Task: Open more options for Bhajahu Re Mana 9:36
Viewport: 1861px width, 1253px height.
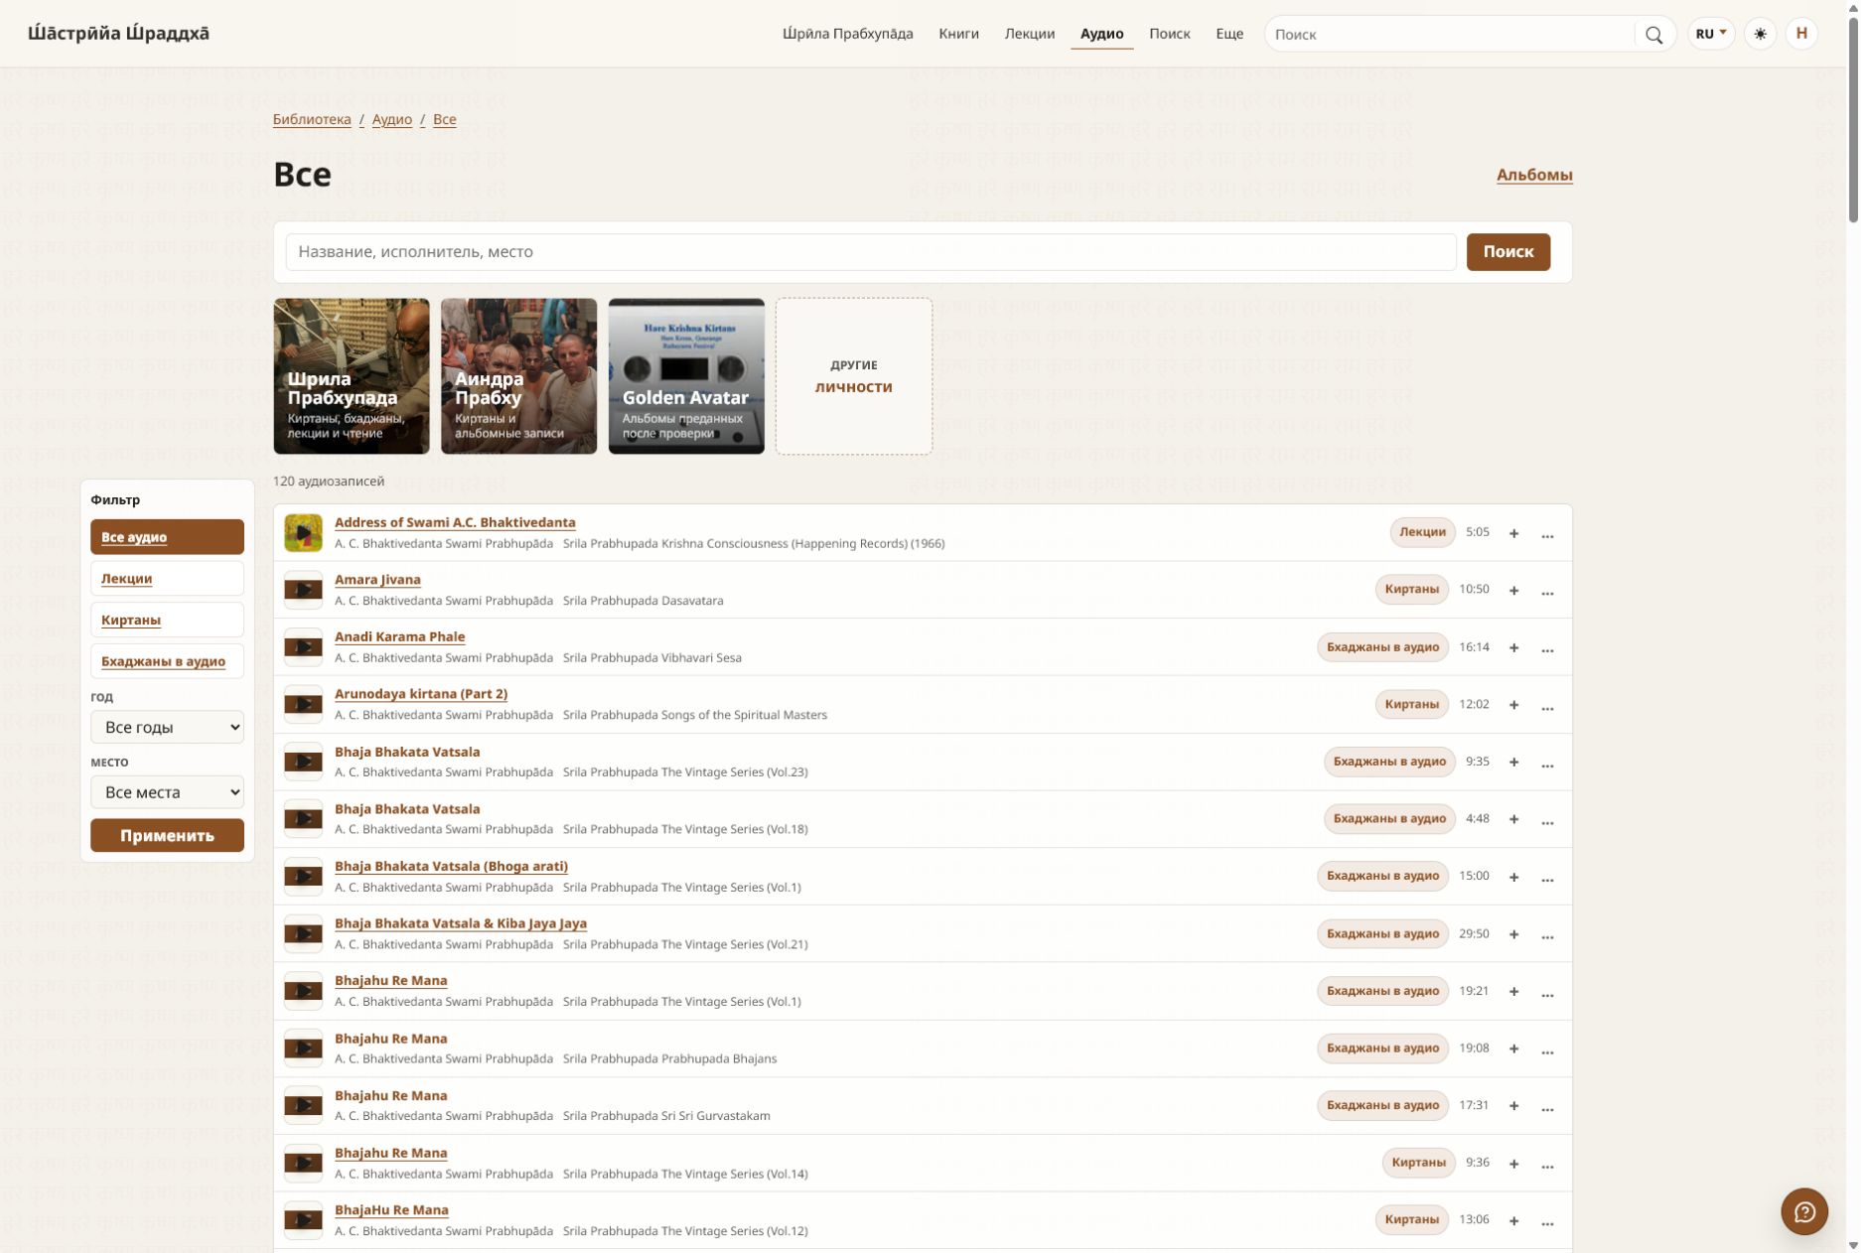Action: click(1547, 1164)
